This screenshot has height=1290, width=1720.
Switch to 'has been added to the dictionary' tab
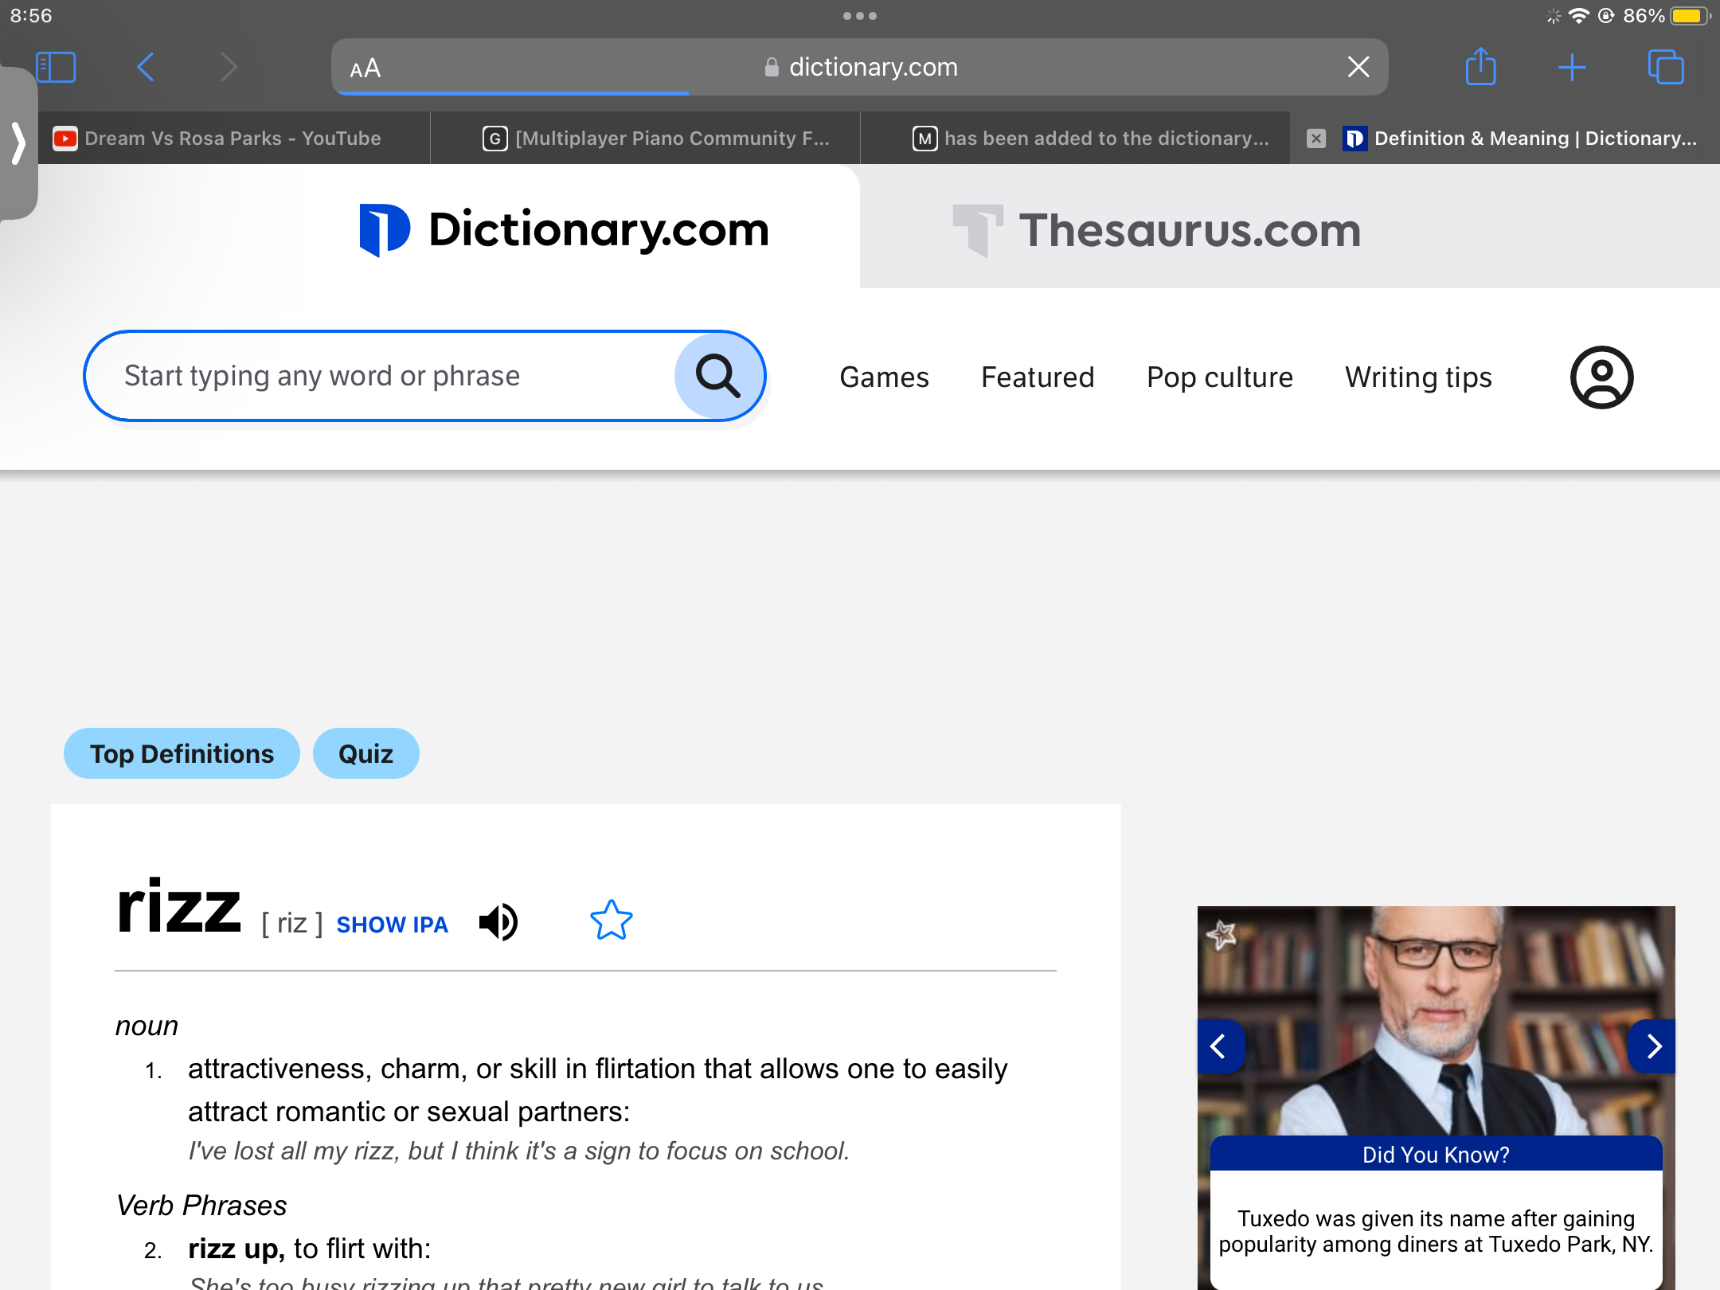point(1075,139)
